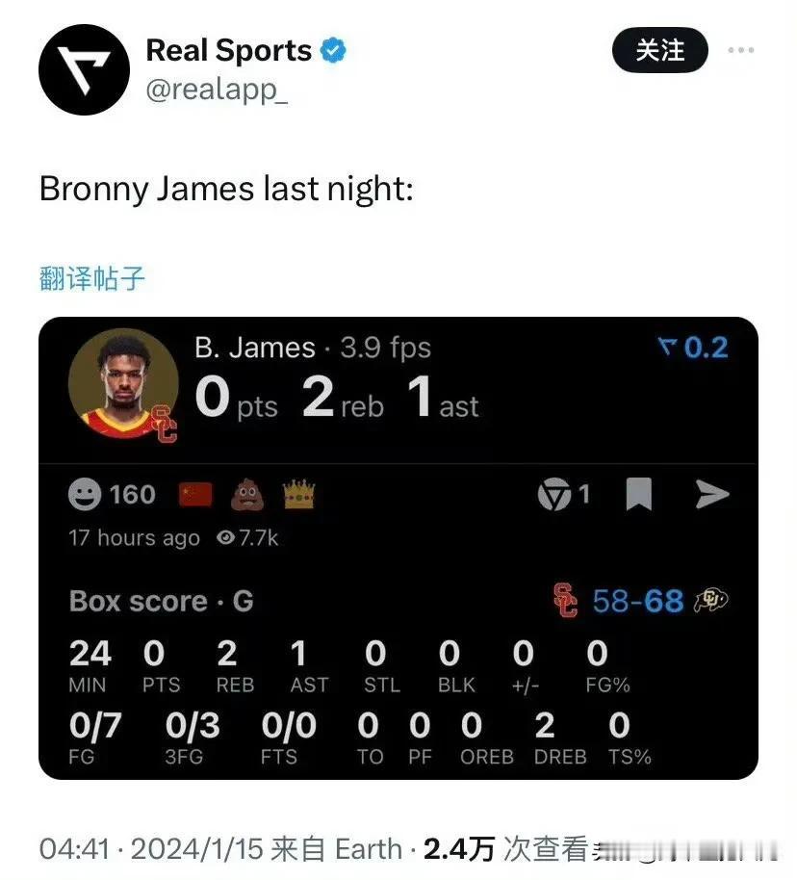Tap the smiley face reaction icon
Screen dimensions: 797x880
[x=84, y=495]
